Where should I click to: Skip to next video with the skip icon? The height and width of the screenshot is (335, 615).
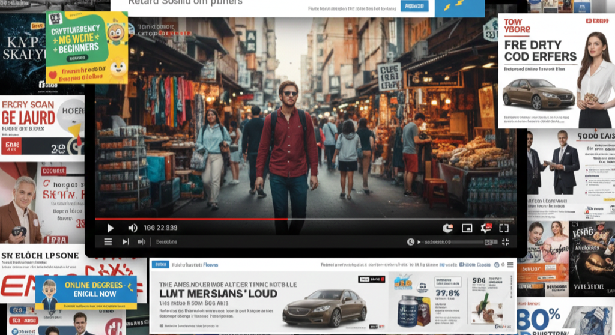pyautogui.click(x=126, y=241)
